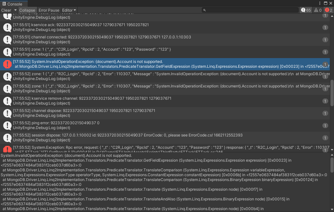Focus the console search input field
Viewport: 334px width, 212px height.
[x=250, y=10]
